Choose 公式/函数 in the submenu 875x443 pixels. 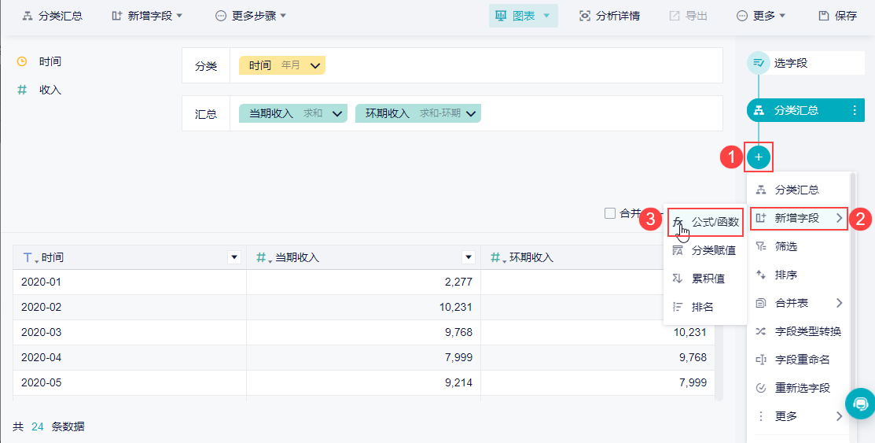coord(715,222)
